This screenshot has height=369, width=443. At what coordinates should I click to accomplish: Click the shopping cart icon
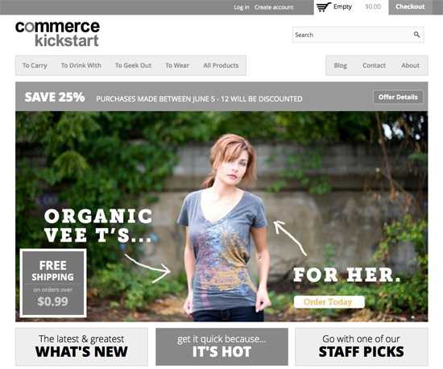[x=323, y=6]
